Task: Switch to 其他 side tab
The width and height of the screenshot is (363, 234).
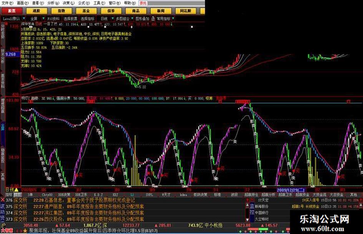Action: point(3,177)
